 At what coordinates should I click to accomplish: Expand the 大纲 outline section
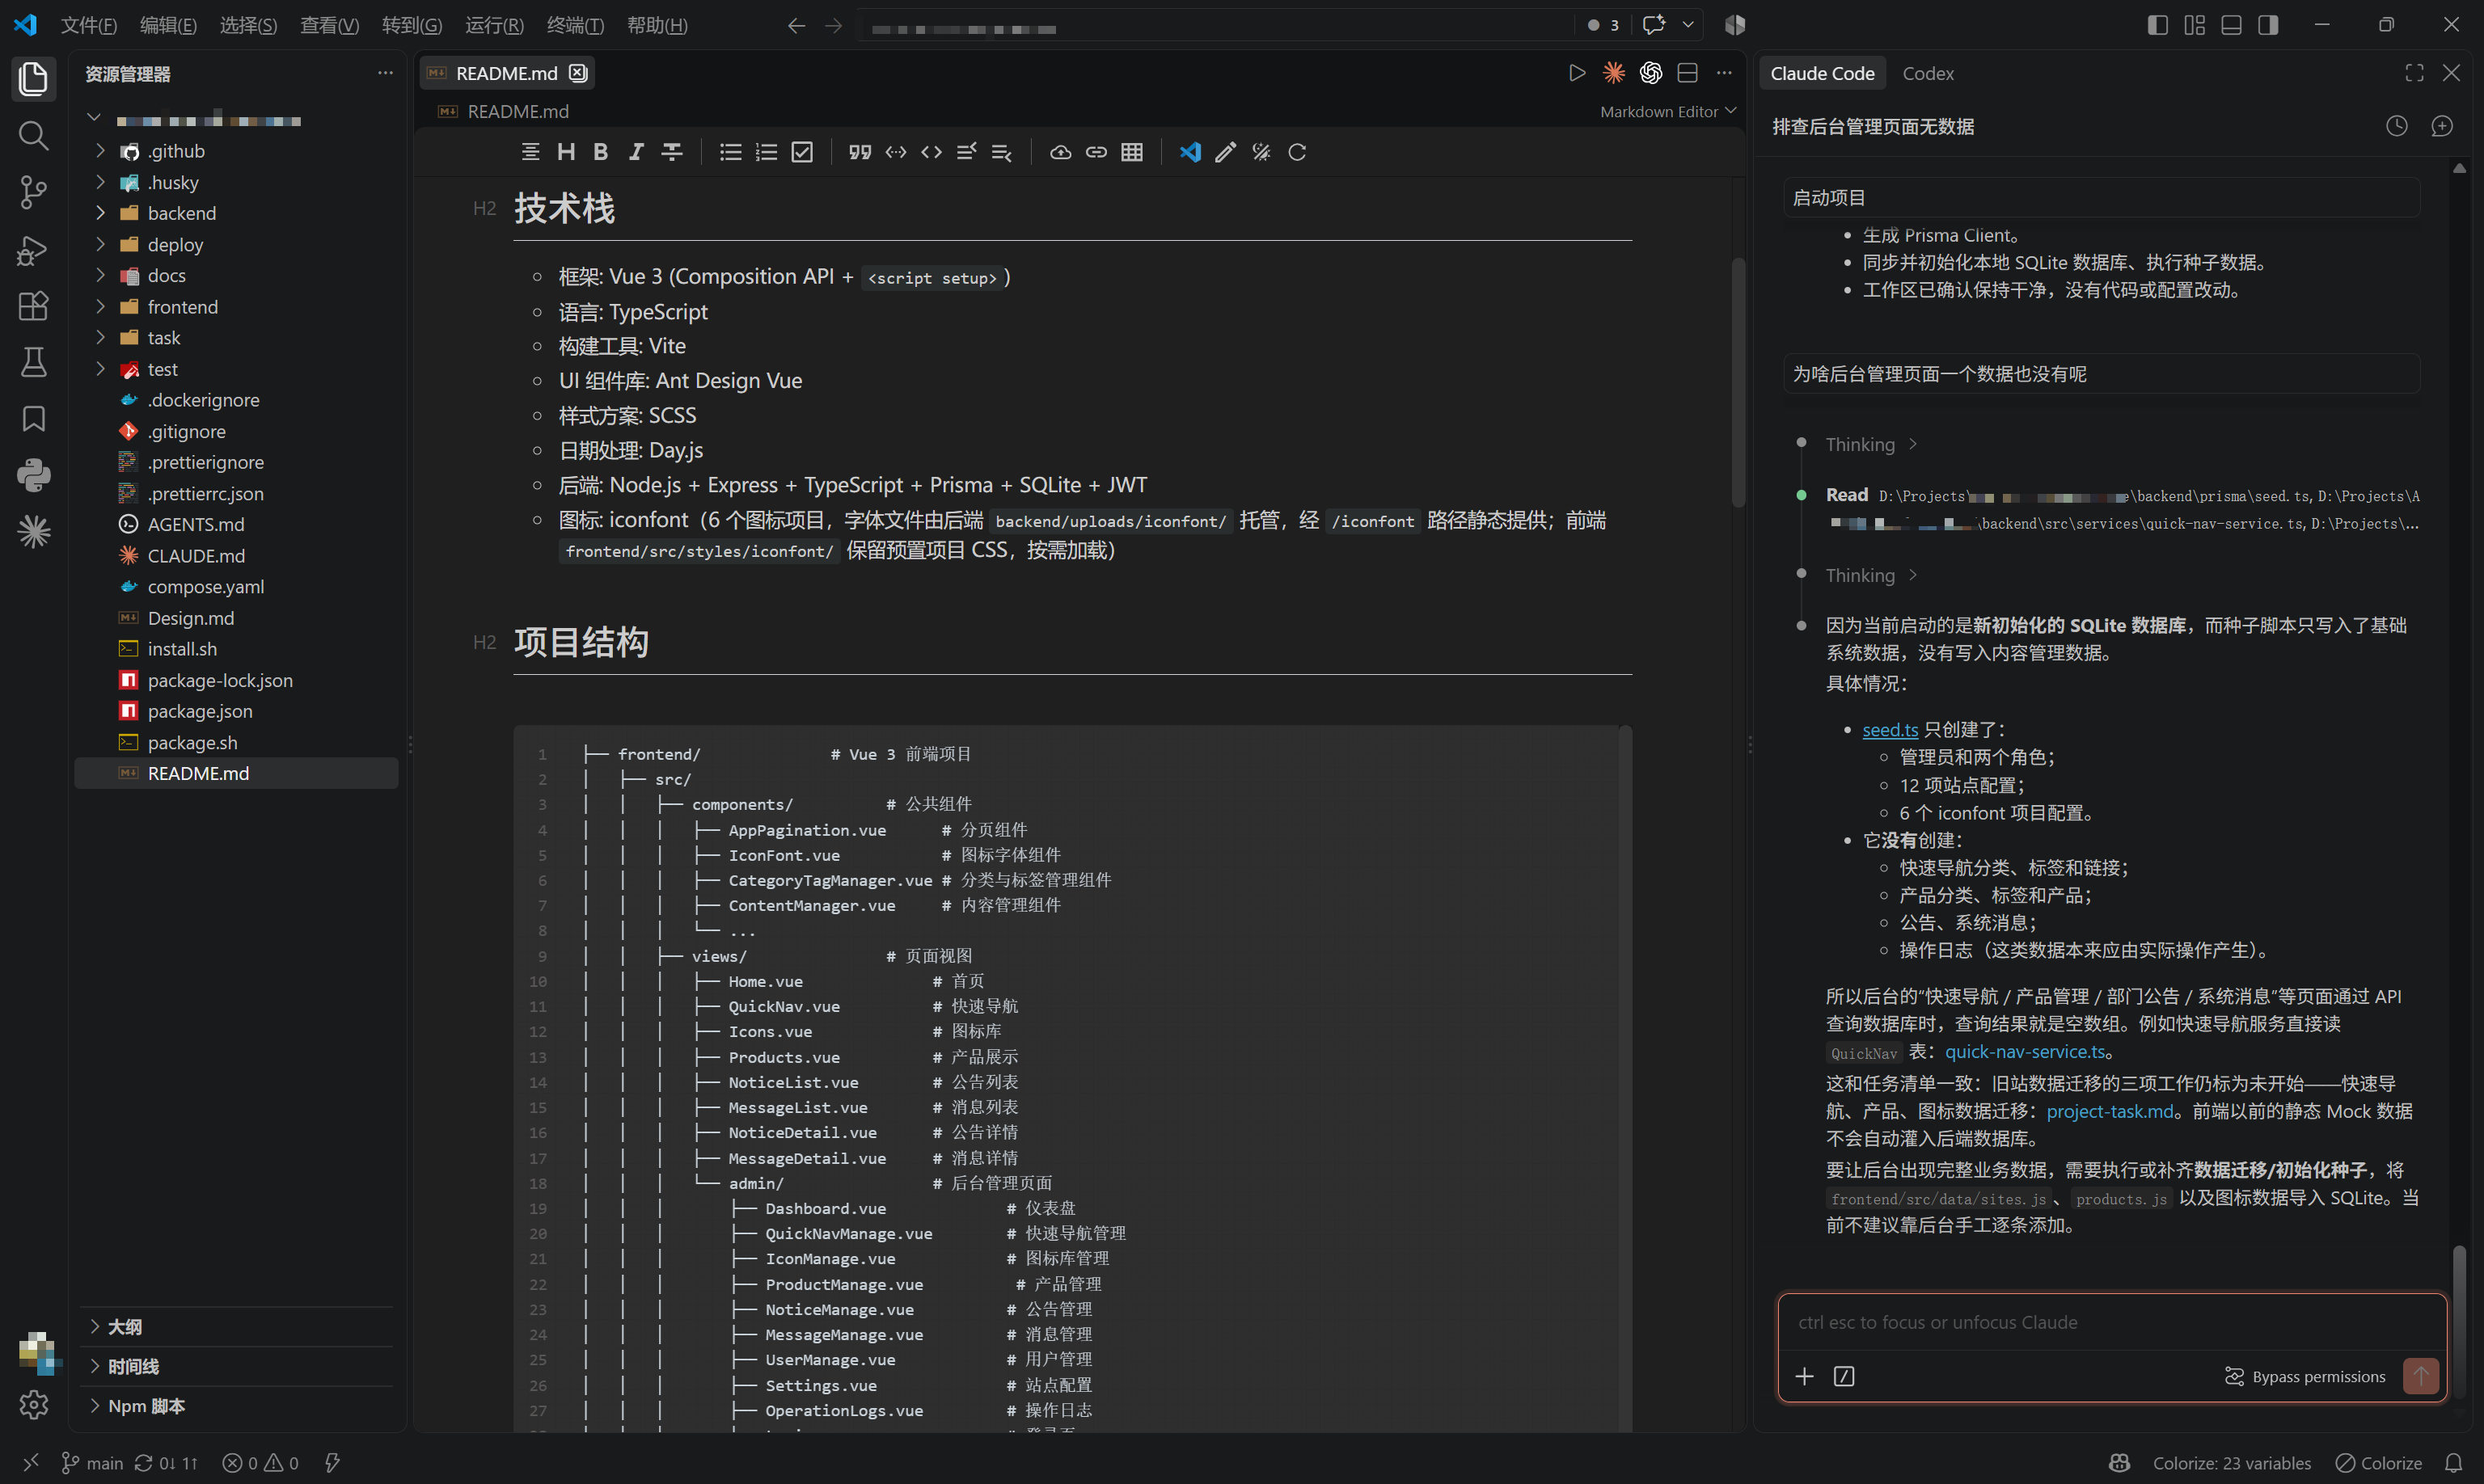pos(236,1327)
